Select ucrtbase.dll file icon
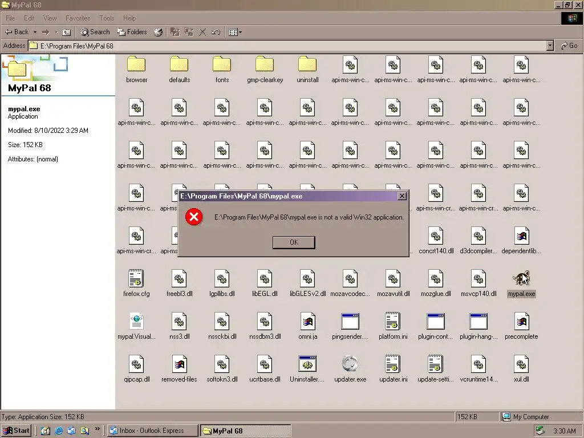Image resolution: width=584 pixels, height=438 pixels. click(265, 364)
